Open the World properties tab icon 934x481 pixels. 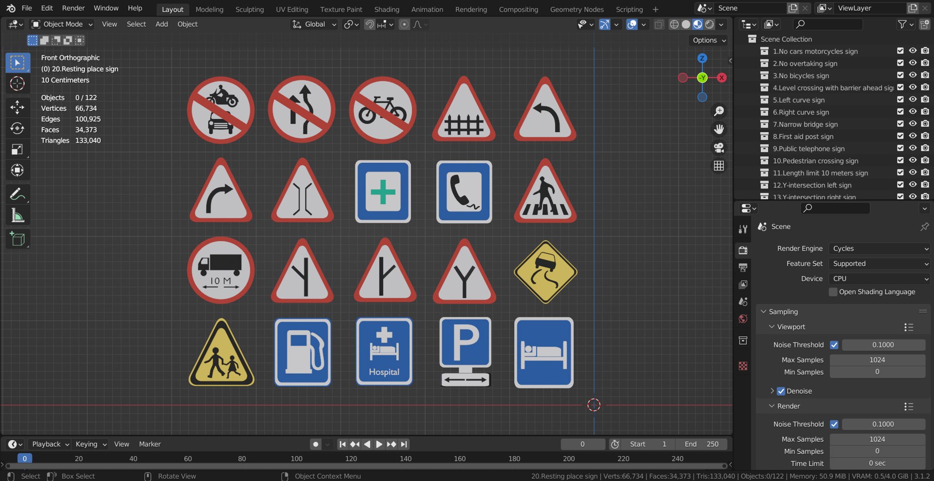pos(743,319)
